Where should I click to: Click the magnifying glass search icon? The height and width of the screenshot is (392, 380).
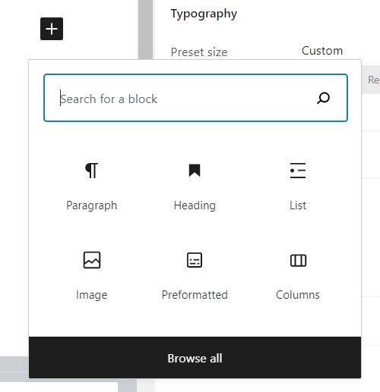point(323,98)
